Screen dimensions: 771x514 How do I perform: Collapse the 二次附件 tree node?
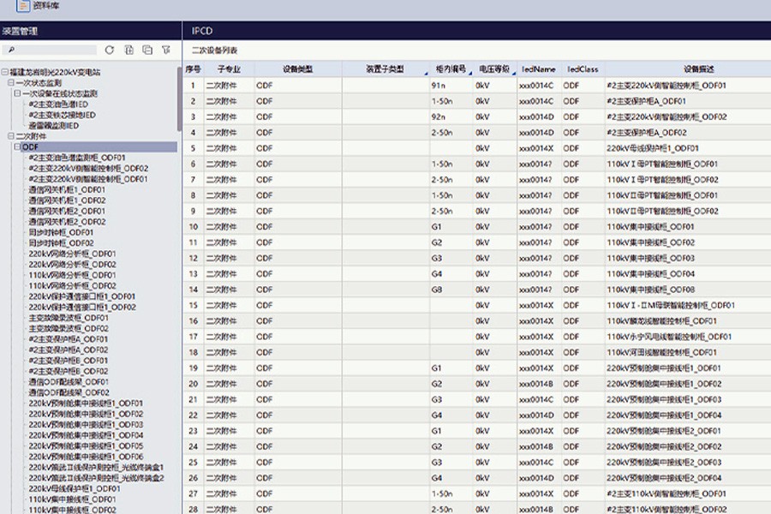click(x=11, y=136)
